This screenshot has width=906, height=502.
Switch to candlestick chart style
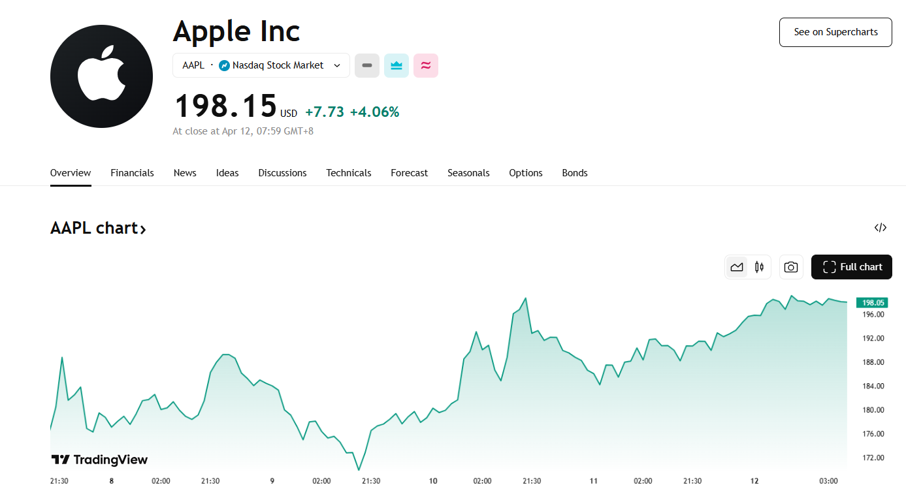coord(759,267)
